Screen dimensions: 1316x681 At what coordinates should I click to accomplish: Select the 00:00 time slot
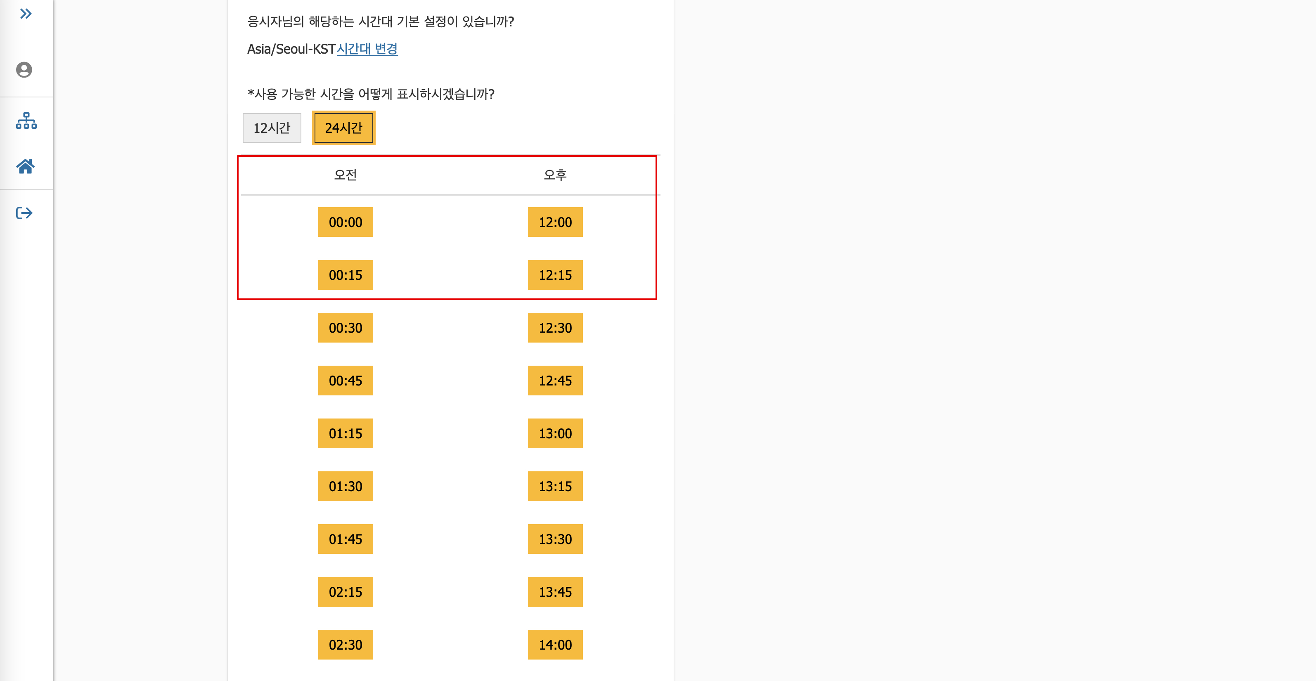[x=346, y=222]
